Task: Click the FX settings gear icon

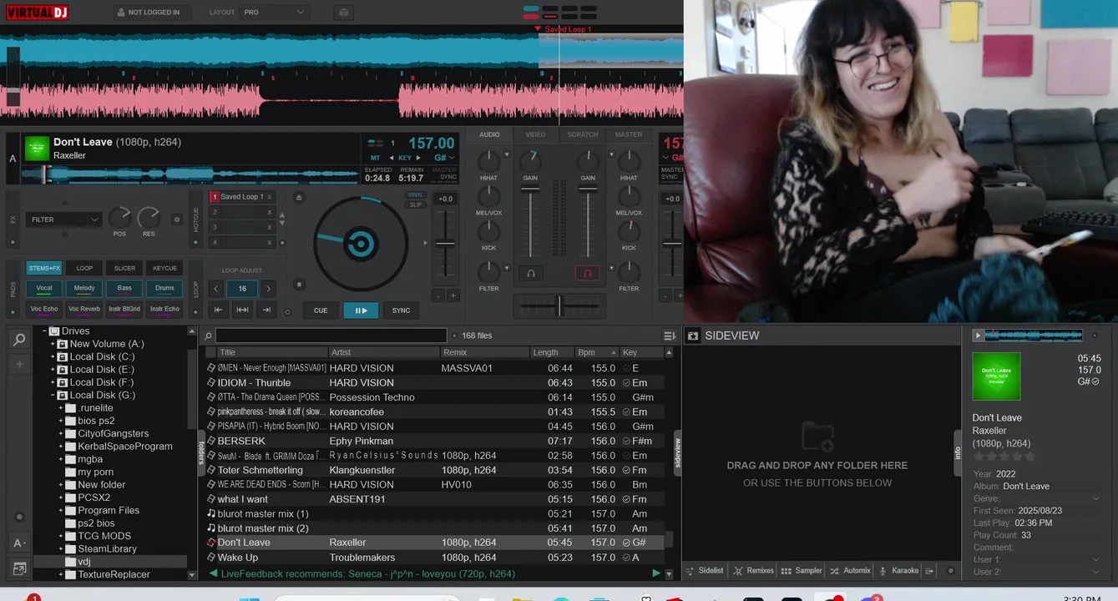Action: (x=176, y=220)
